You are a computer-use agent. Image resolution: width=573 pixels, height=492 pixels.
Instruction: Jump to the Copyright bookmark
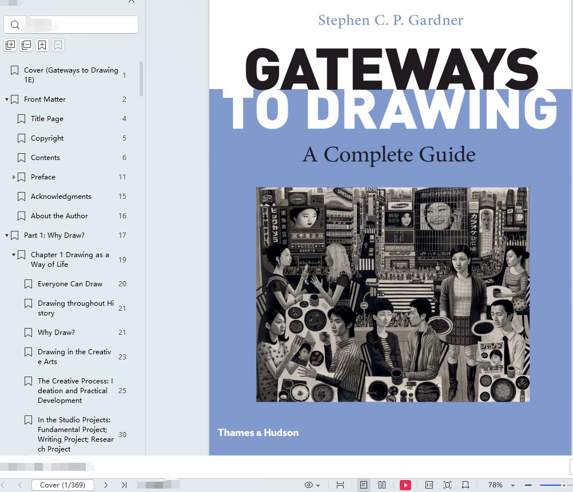point(47,138)
